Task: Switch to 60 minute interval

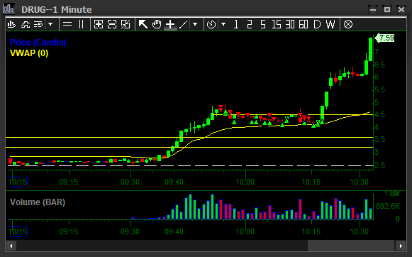Action: point(304,24)
